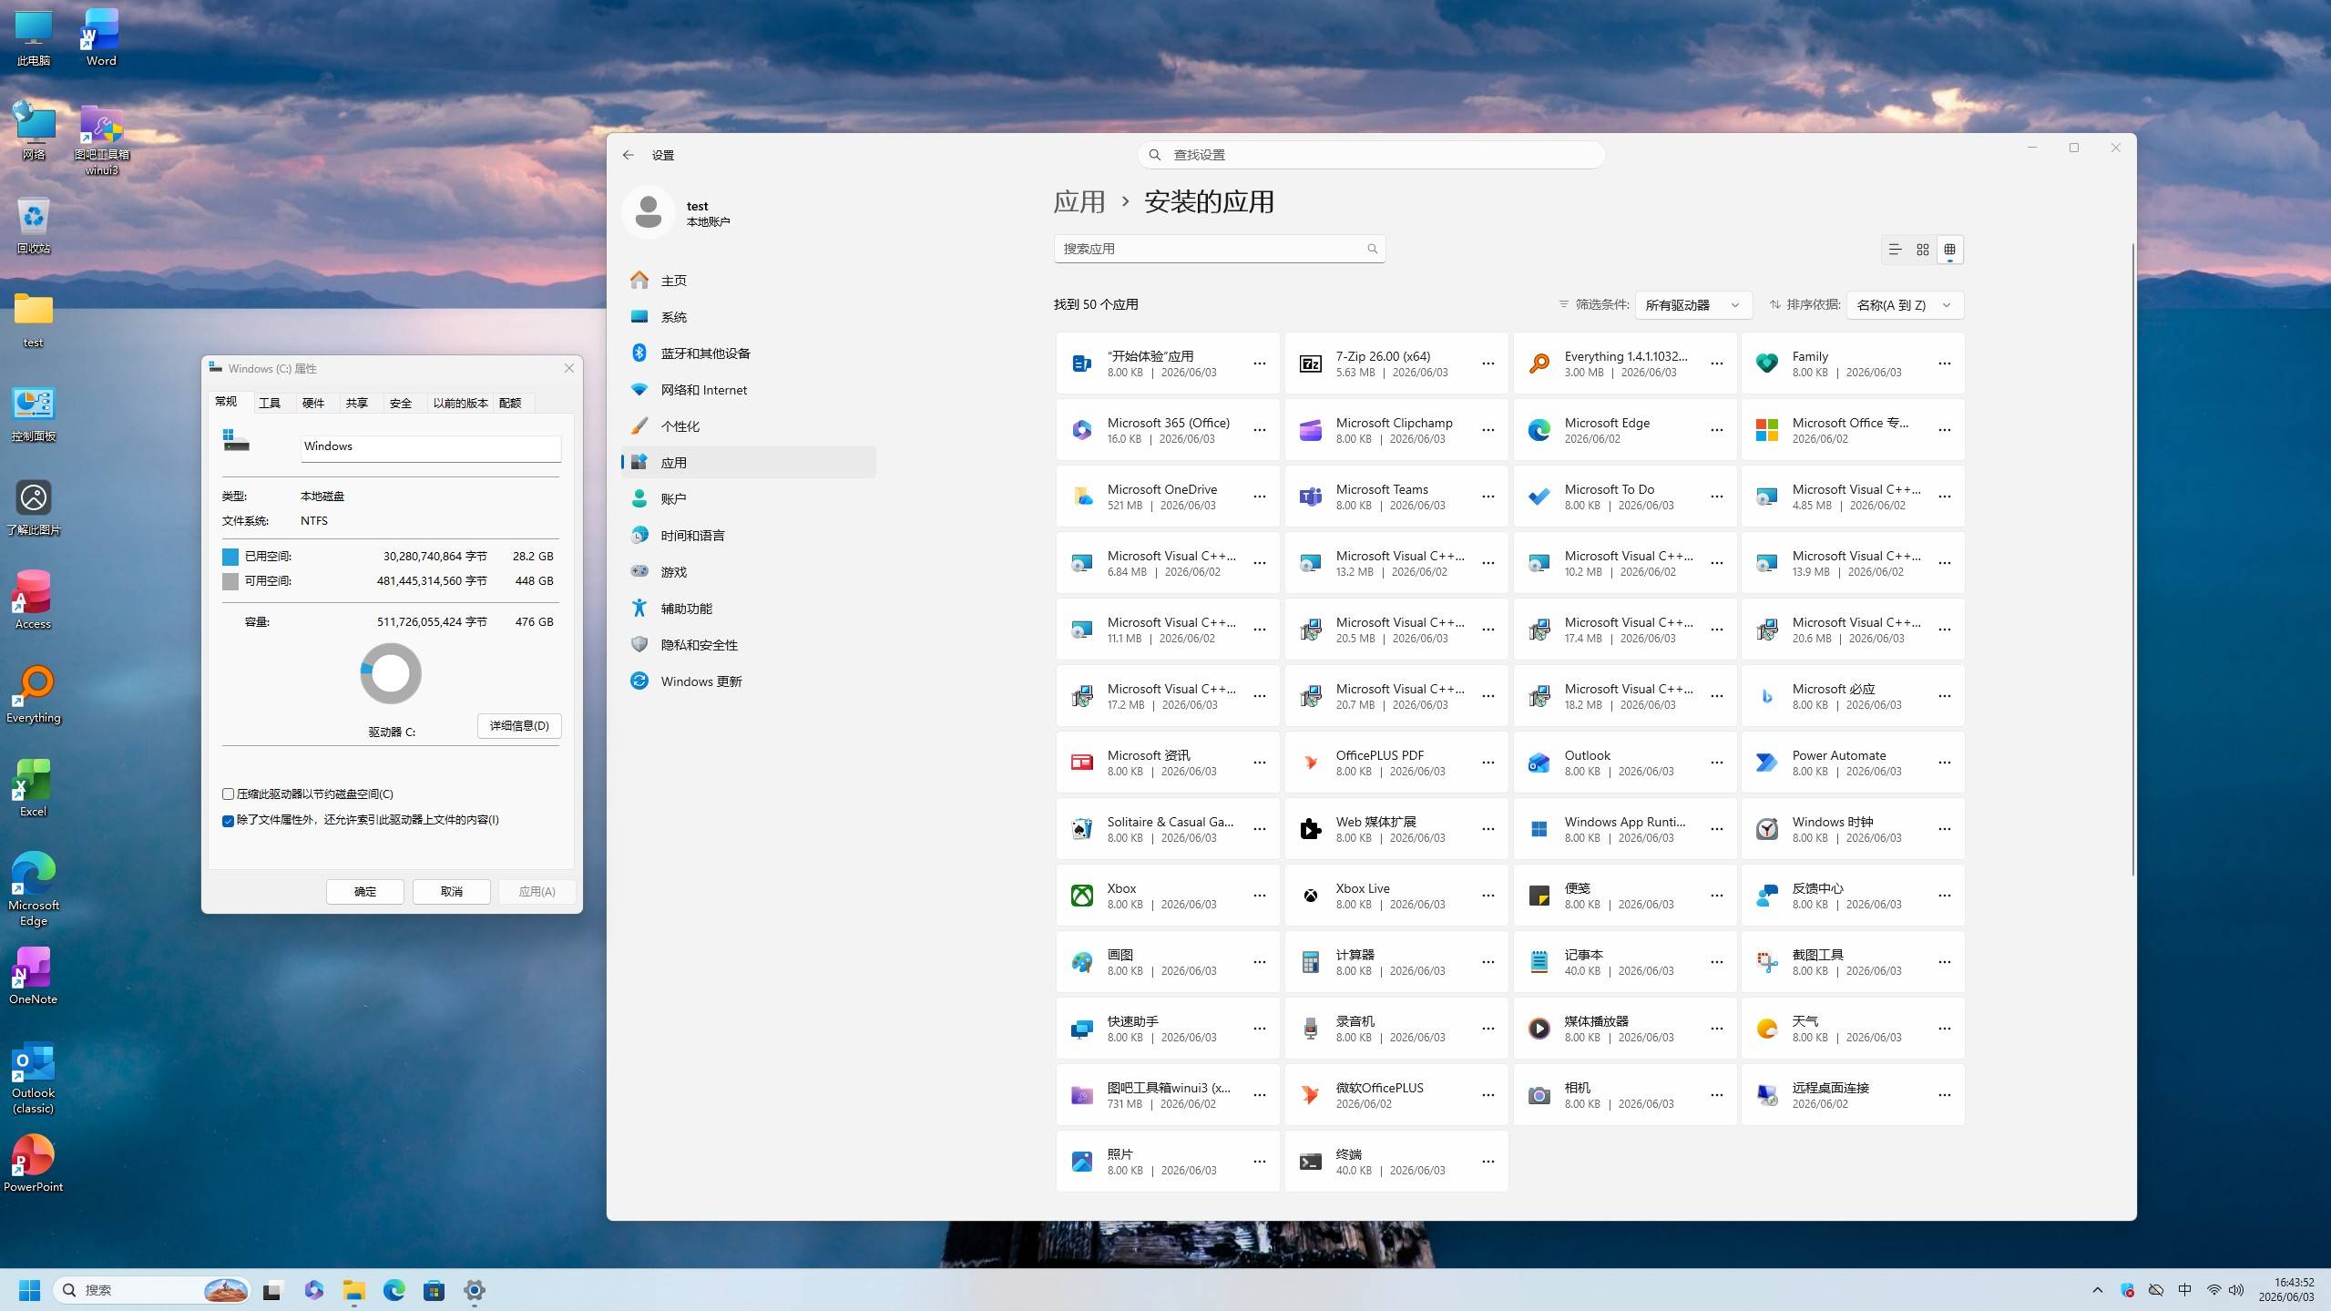Click the Xbox app icon
This screenshot has height=1311, width=2331.
[1082, 896]
